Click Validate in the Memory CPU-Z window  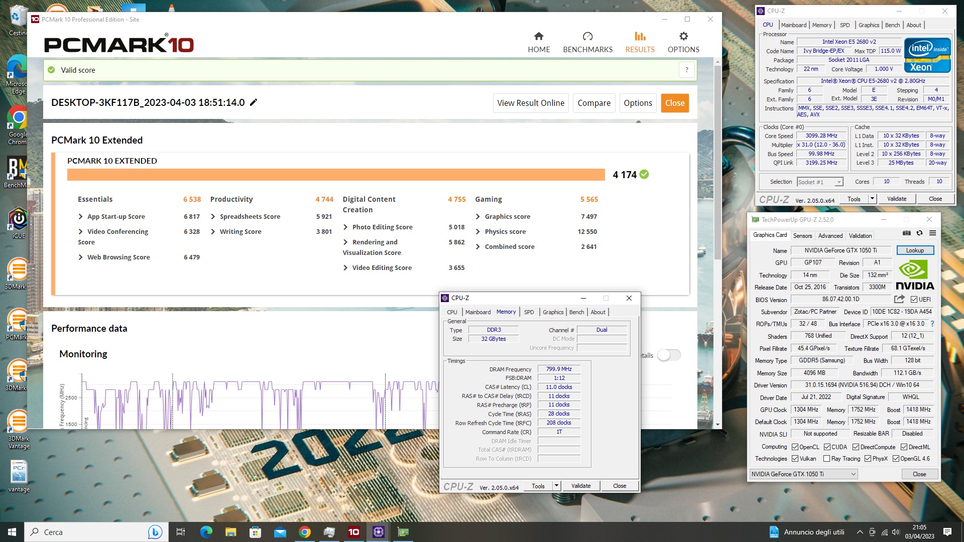click(x=581, y=486)
